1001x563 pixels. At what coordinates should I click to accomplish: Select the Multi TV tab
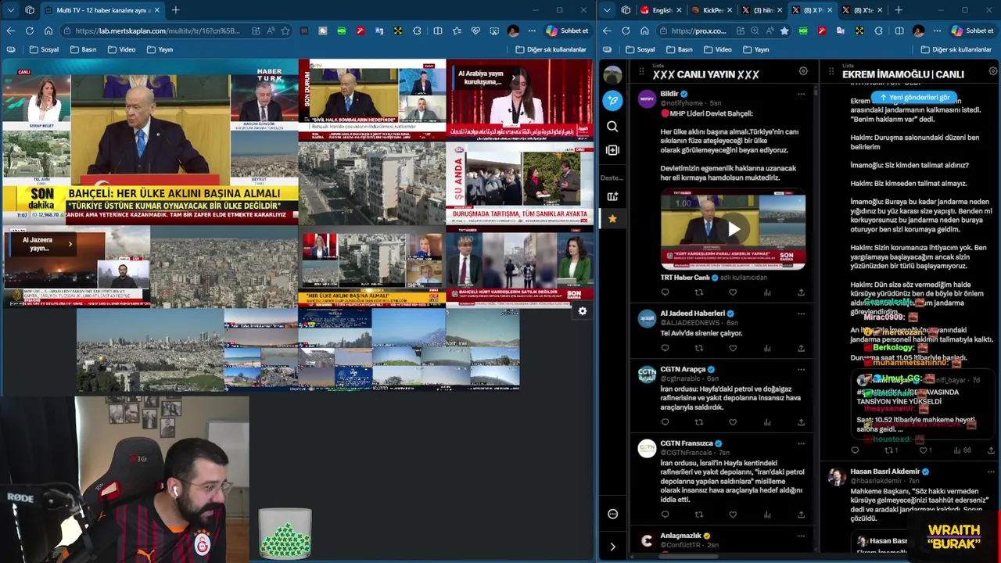click(x=102, y=10)
